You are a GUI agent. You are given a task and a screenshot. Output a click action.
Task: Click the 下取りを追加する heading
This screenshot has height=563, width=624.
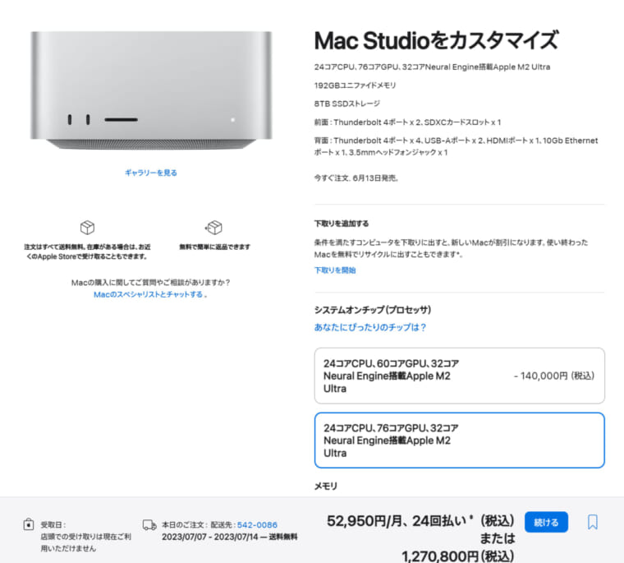coord(342,223)
